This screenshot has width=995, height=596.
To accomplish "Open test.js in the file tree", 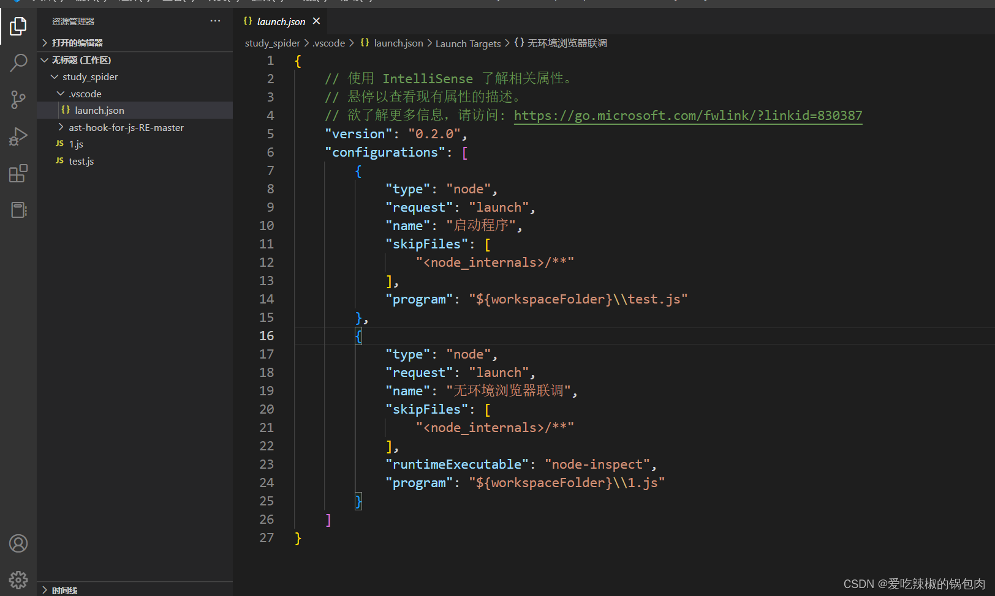I will point(135,161).
